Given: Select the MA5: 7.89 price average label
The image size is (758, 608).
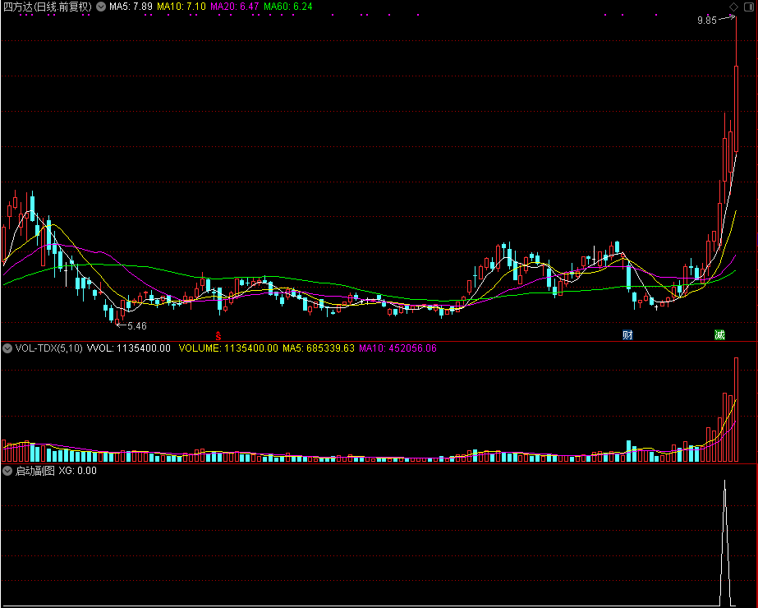Looking at the screenshot, I should click(x=131, y=7).
